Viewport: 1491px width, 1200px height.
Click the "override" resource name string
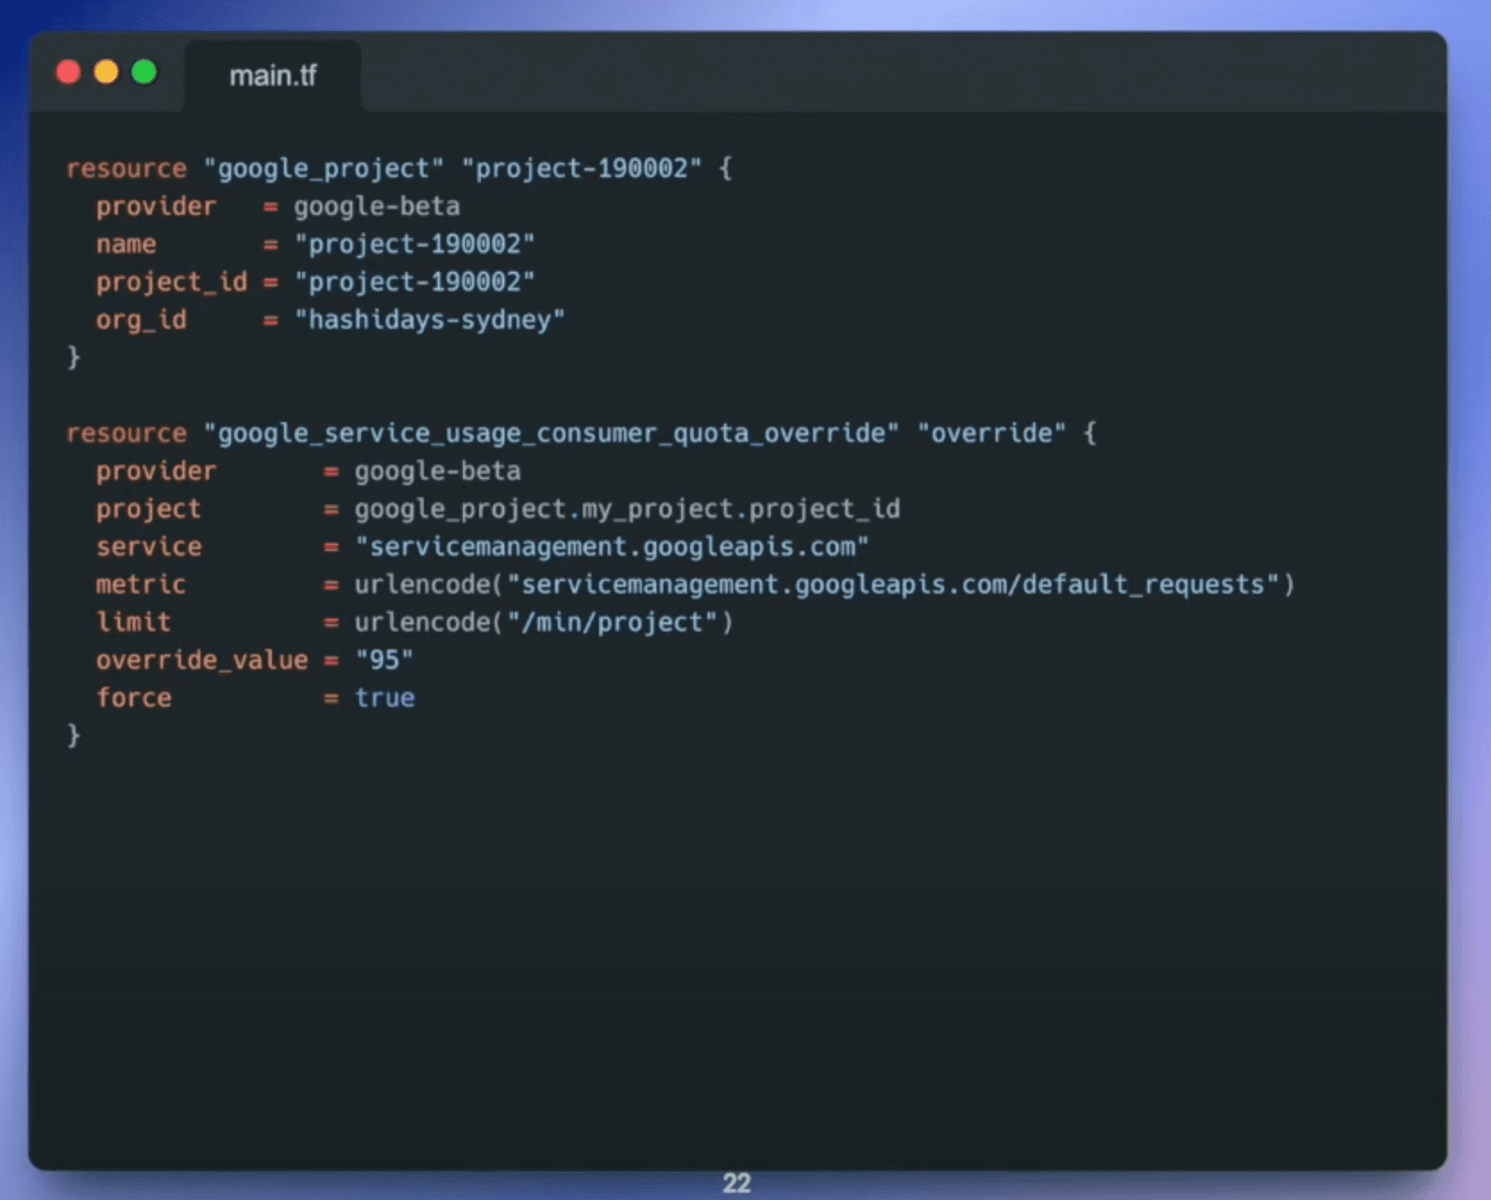pos(991,433)
